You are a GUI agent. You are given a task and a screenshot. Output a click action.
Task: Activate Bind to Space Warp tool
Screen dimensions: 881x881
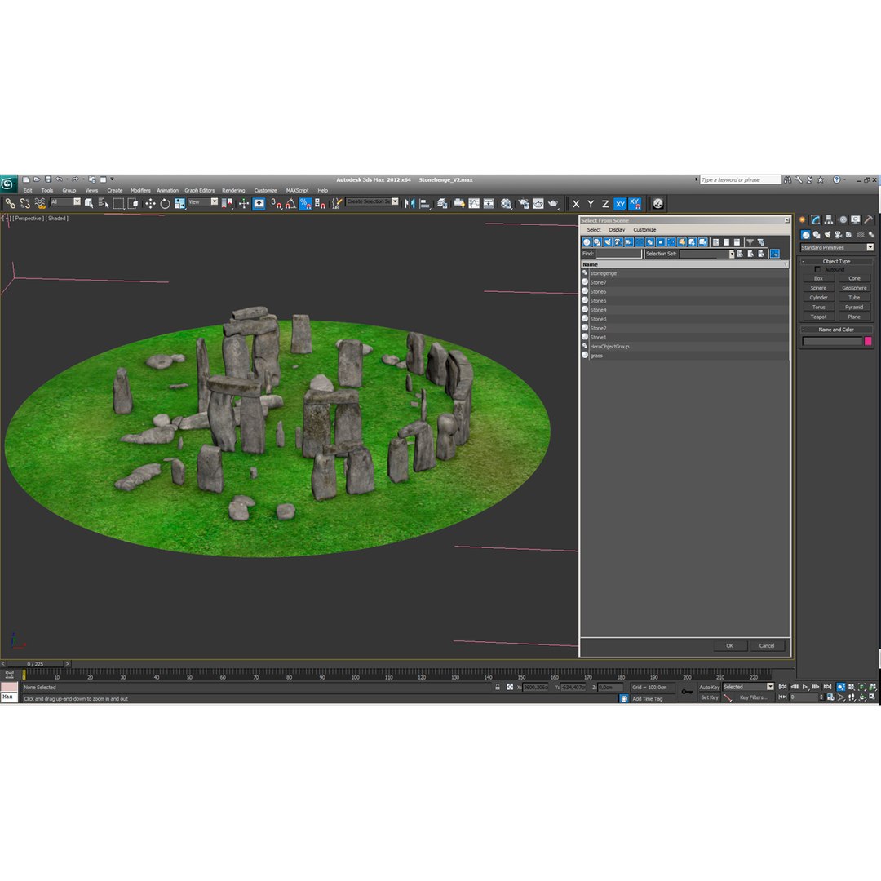click(40, 203)
